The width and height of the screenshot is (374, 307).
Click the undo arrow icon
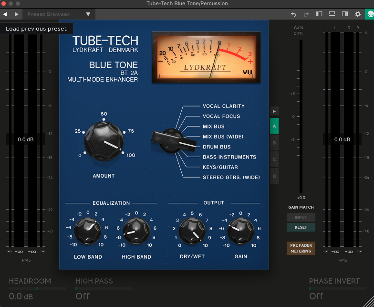tap(293, 14)
